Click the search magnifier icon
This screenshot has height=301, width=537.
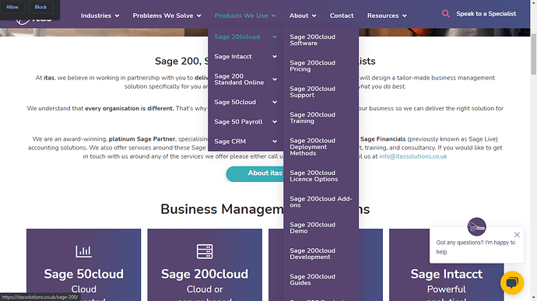446,14
